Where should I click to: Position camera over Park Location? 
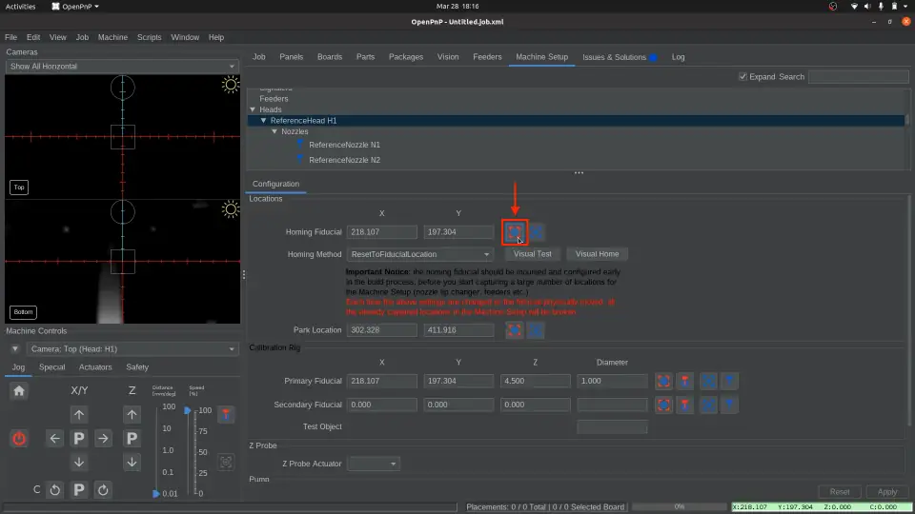click(537, 330)
